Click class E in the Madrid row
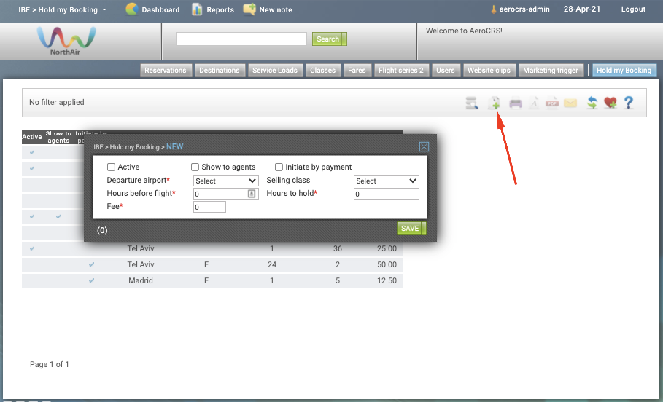 click(x=206, y=280)
